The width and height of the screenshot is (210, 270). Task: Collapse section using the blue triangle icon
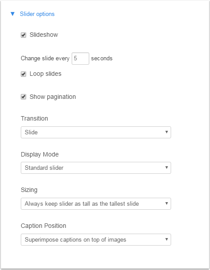(12, 14)
